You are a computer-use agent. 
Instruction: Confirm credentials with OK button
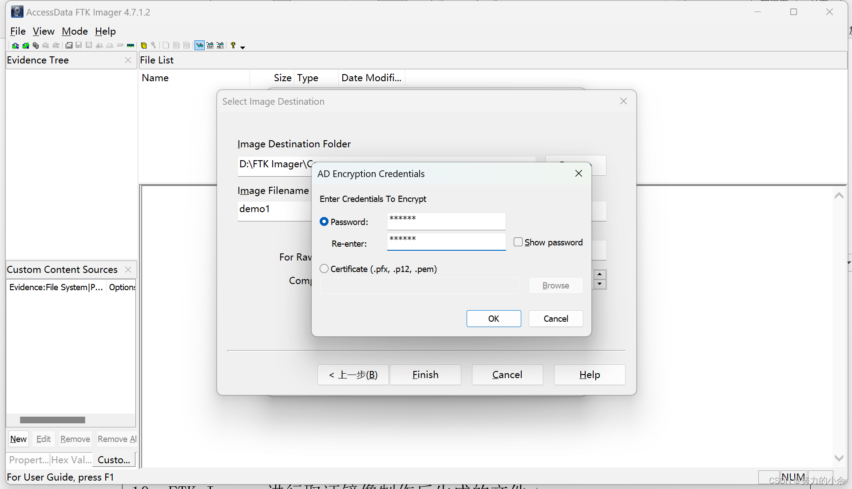(x=494, y=319)
